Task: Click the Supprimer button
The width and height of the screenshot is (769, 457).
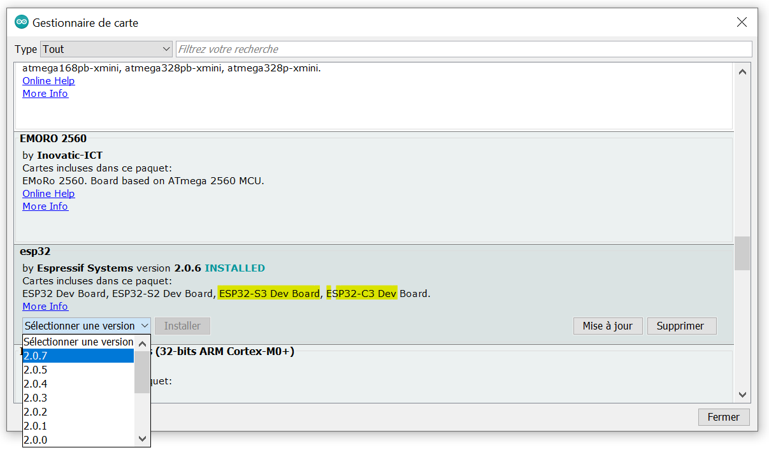Action: 680,326
